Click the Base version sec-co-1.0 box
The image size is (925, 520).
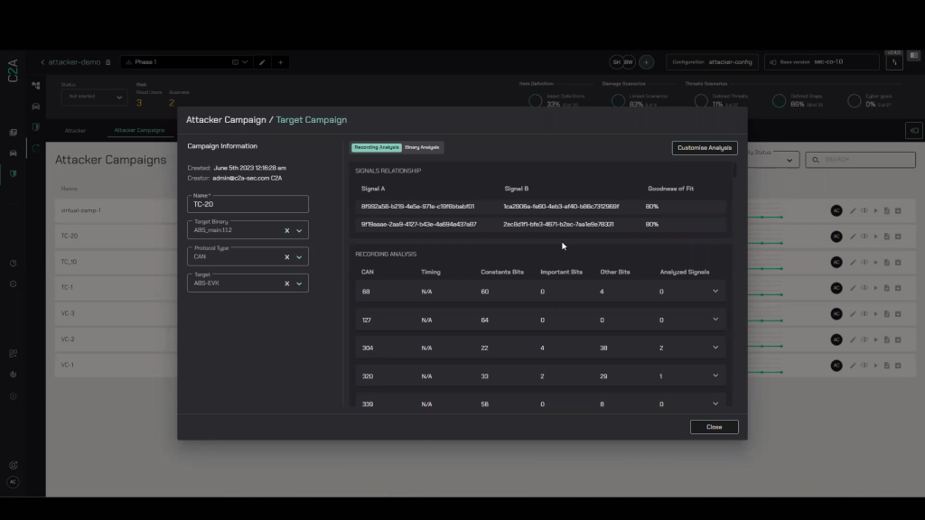pyautogui.click(x=822, y=62)
